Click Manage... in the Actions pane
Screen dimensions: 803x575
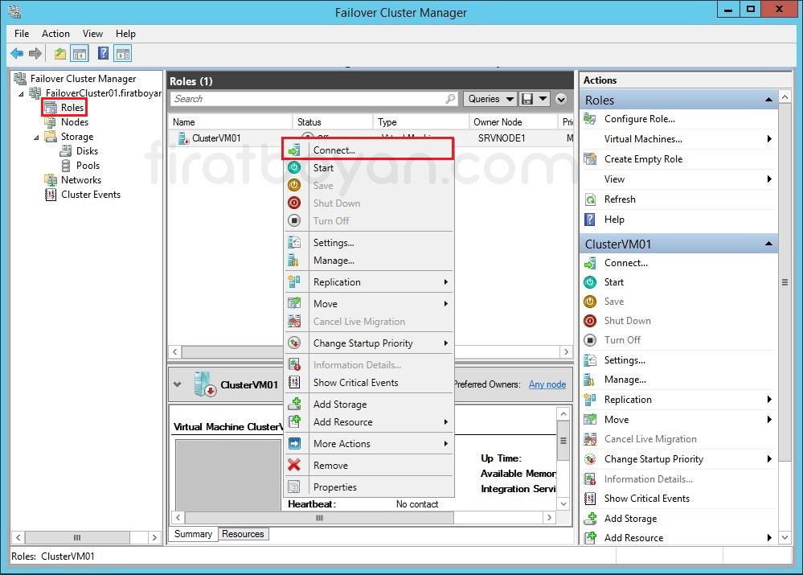tap(625, 380)
